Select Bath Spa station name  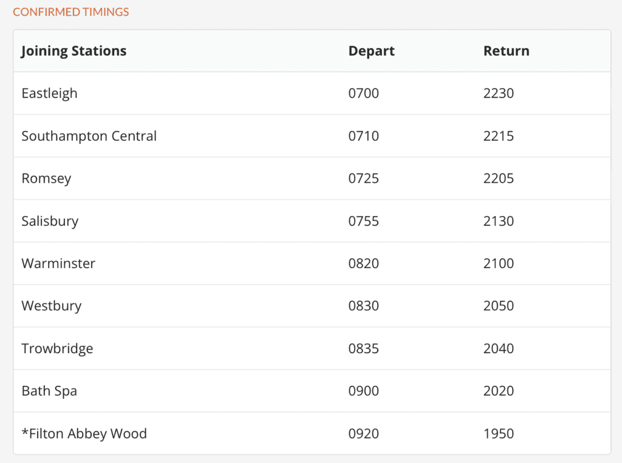(x=49, y=391)
